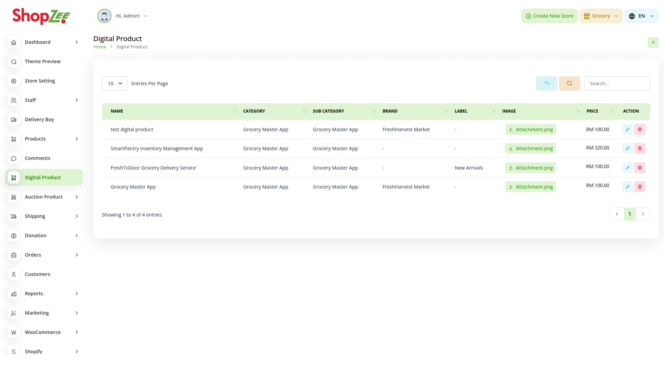Sort table by Name column arrows

click(235, 111)
